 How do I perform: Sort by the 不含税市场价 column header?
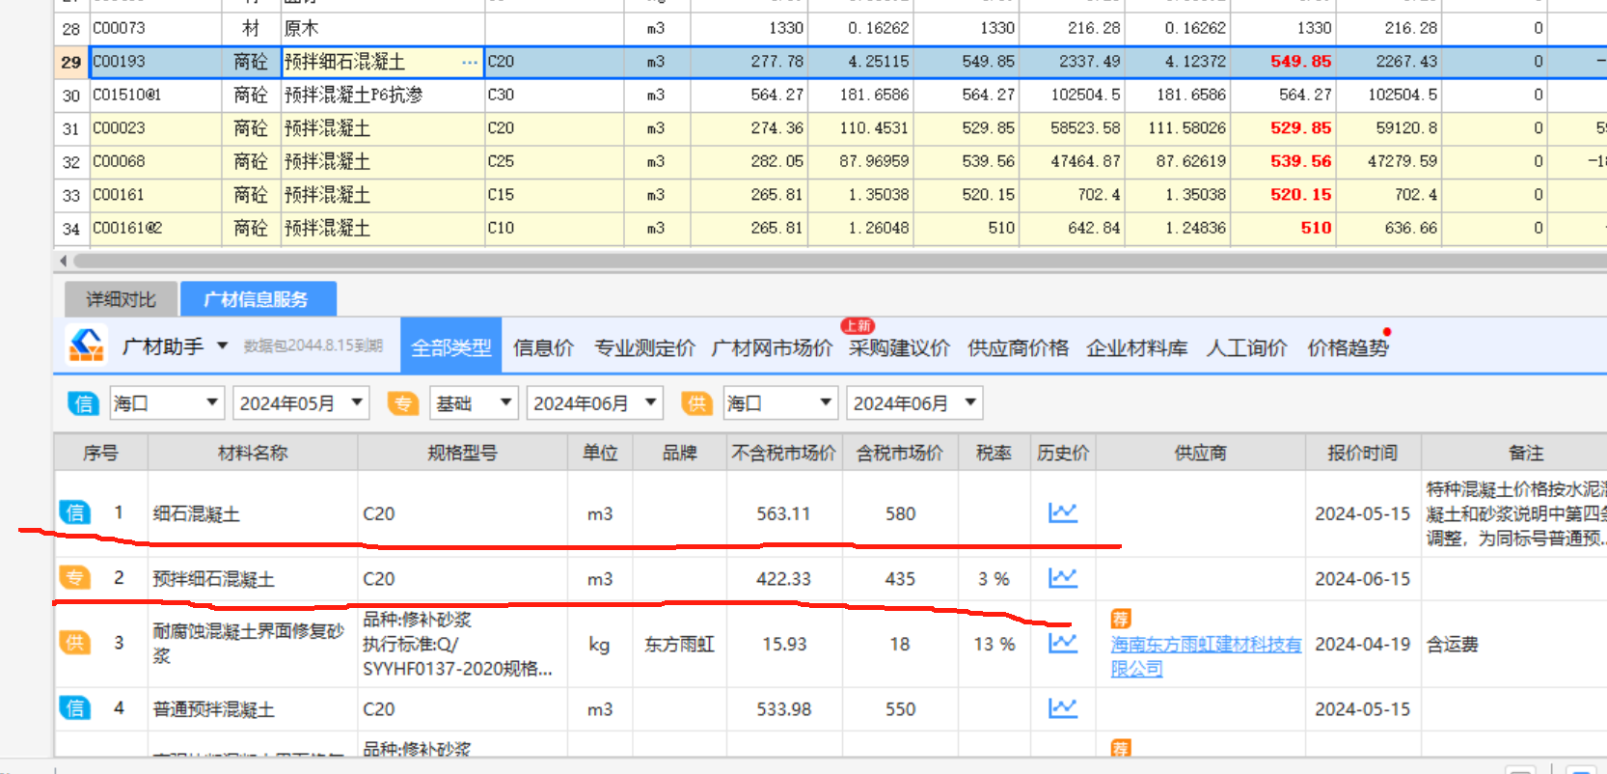pos(783,453)
